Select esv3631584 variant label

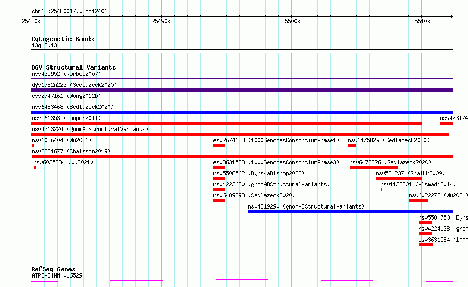443,240
